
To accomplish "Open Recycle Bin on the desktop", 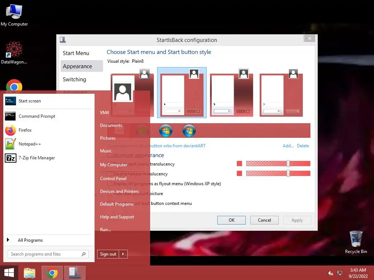I will (x=356, y=242).
